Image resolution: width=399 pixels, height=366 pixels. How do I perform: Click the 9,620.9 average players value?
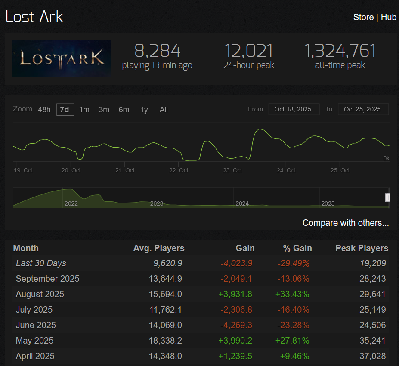168,263
